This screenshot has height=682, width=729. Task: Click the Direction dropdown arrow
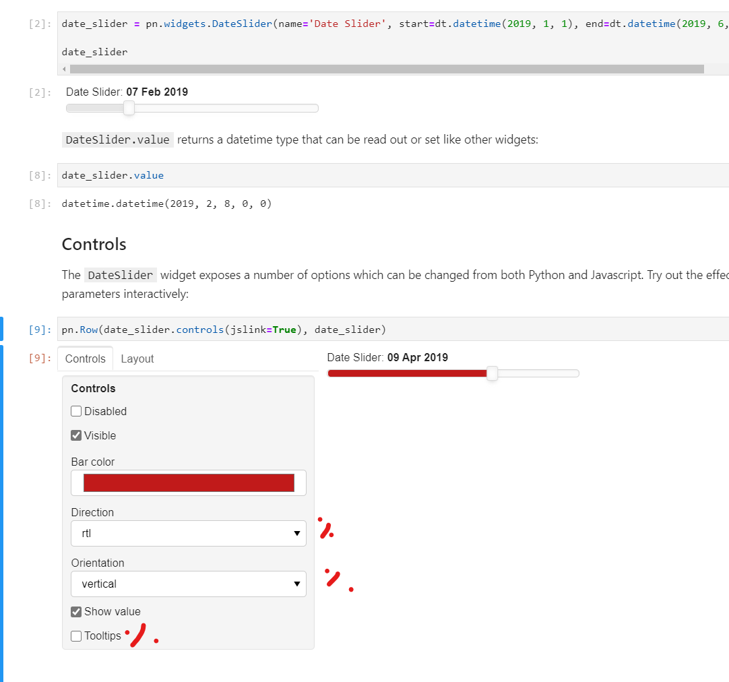pyautogui.click(x=296, y=533)
